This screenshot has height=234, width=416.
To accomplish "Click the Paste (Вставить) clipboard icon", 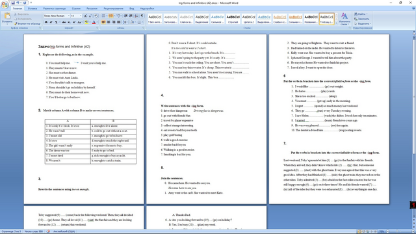I will [x=7, y=16].
